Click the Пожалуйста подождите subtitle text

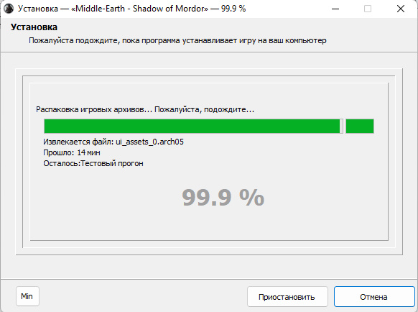click(x=177, y=40)
